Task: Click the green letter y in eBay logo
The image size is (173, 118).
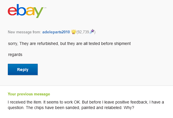Action: 38,12
